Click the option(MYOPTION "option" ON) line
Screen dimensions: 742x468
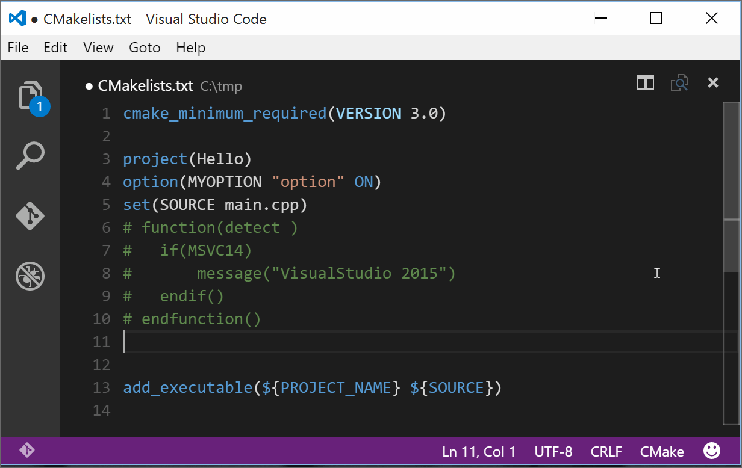pos(252,182)
